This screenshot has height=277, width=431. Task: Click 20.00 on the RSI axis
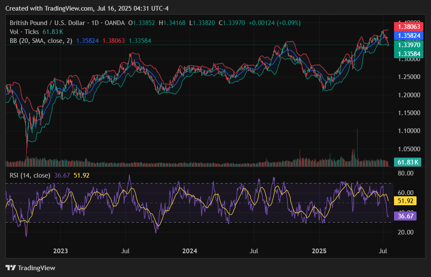click(405, 232)
